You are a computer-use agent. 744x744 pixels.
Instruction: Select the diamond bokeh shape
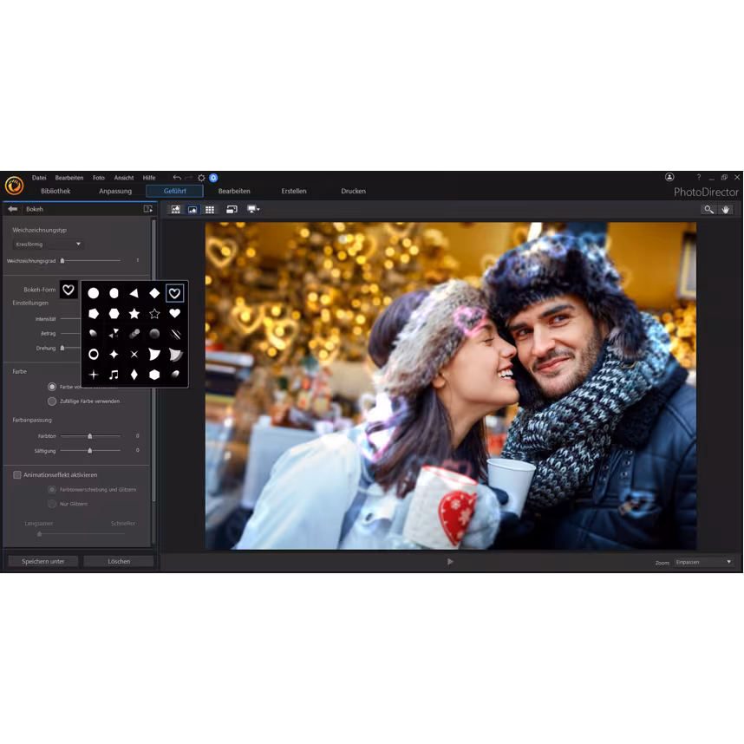[154, 293]
